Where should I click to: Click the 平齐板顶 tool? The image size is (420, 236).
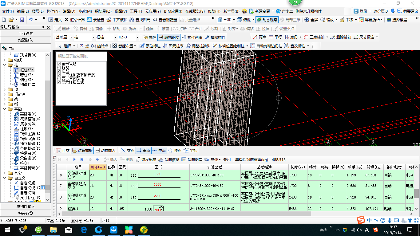117,20
